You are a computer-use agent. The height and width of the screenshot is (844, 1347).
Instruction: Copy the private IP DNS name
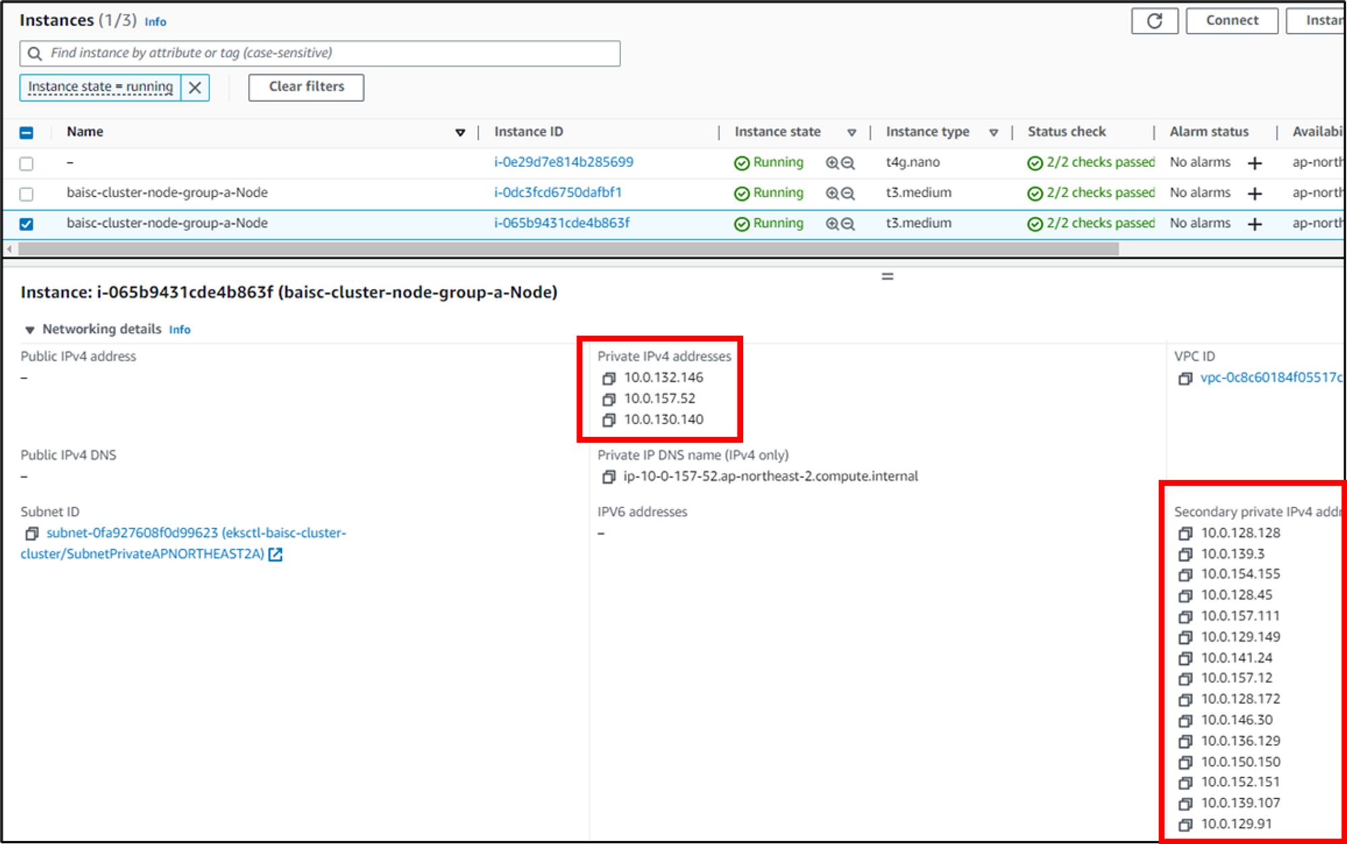[609, 477]
